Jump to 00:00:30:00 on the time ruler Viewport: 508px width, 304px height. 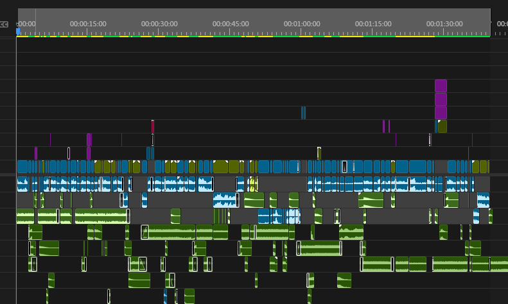pos(159,24)
